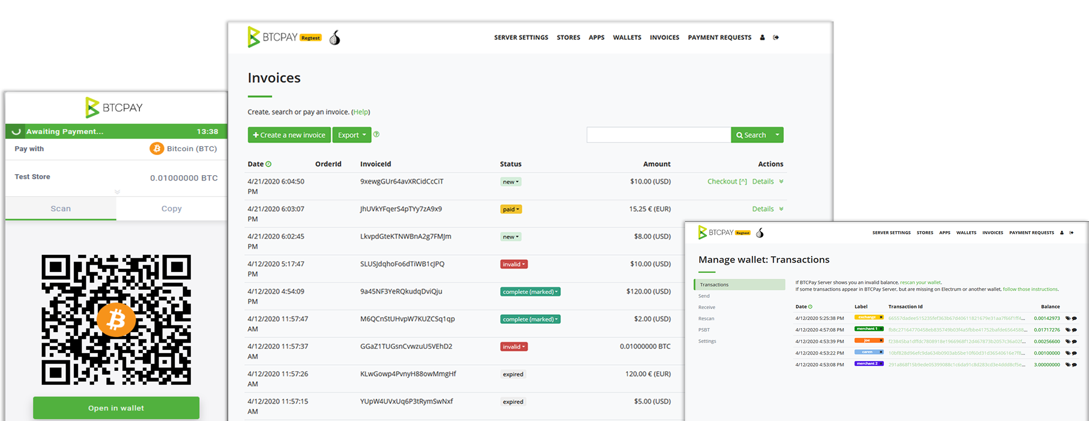Remove the caren label with its x
This screenshot has height=421, width=1089.
click(881, 352)
